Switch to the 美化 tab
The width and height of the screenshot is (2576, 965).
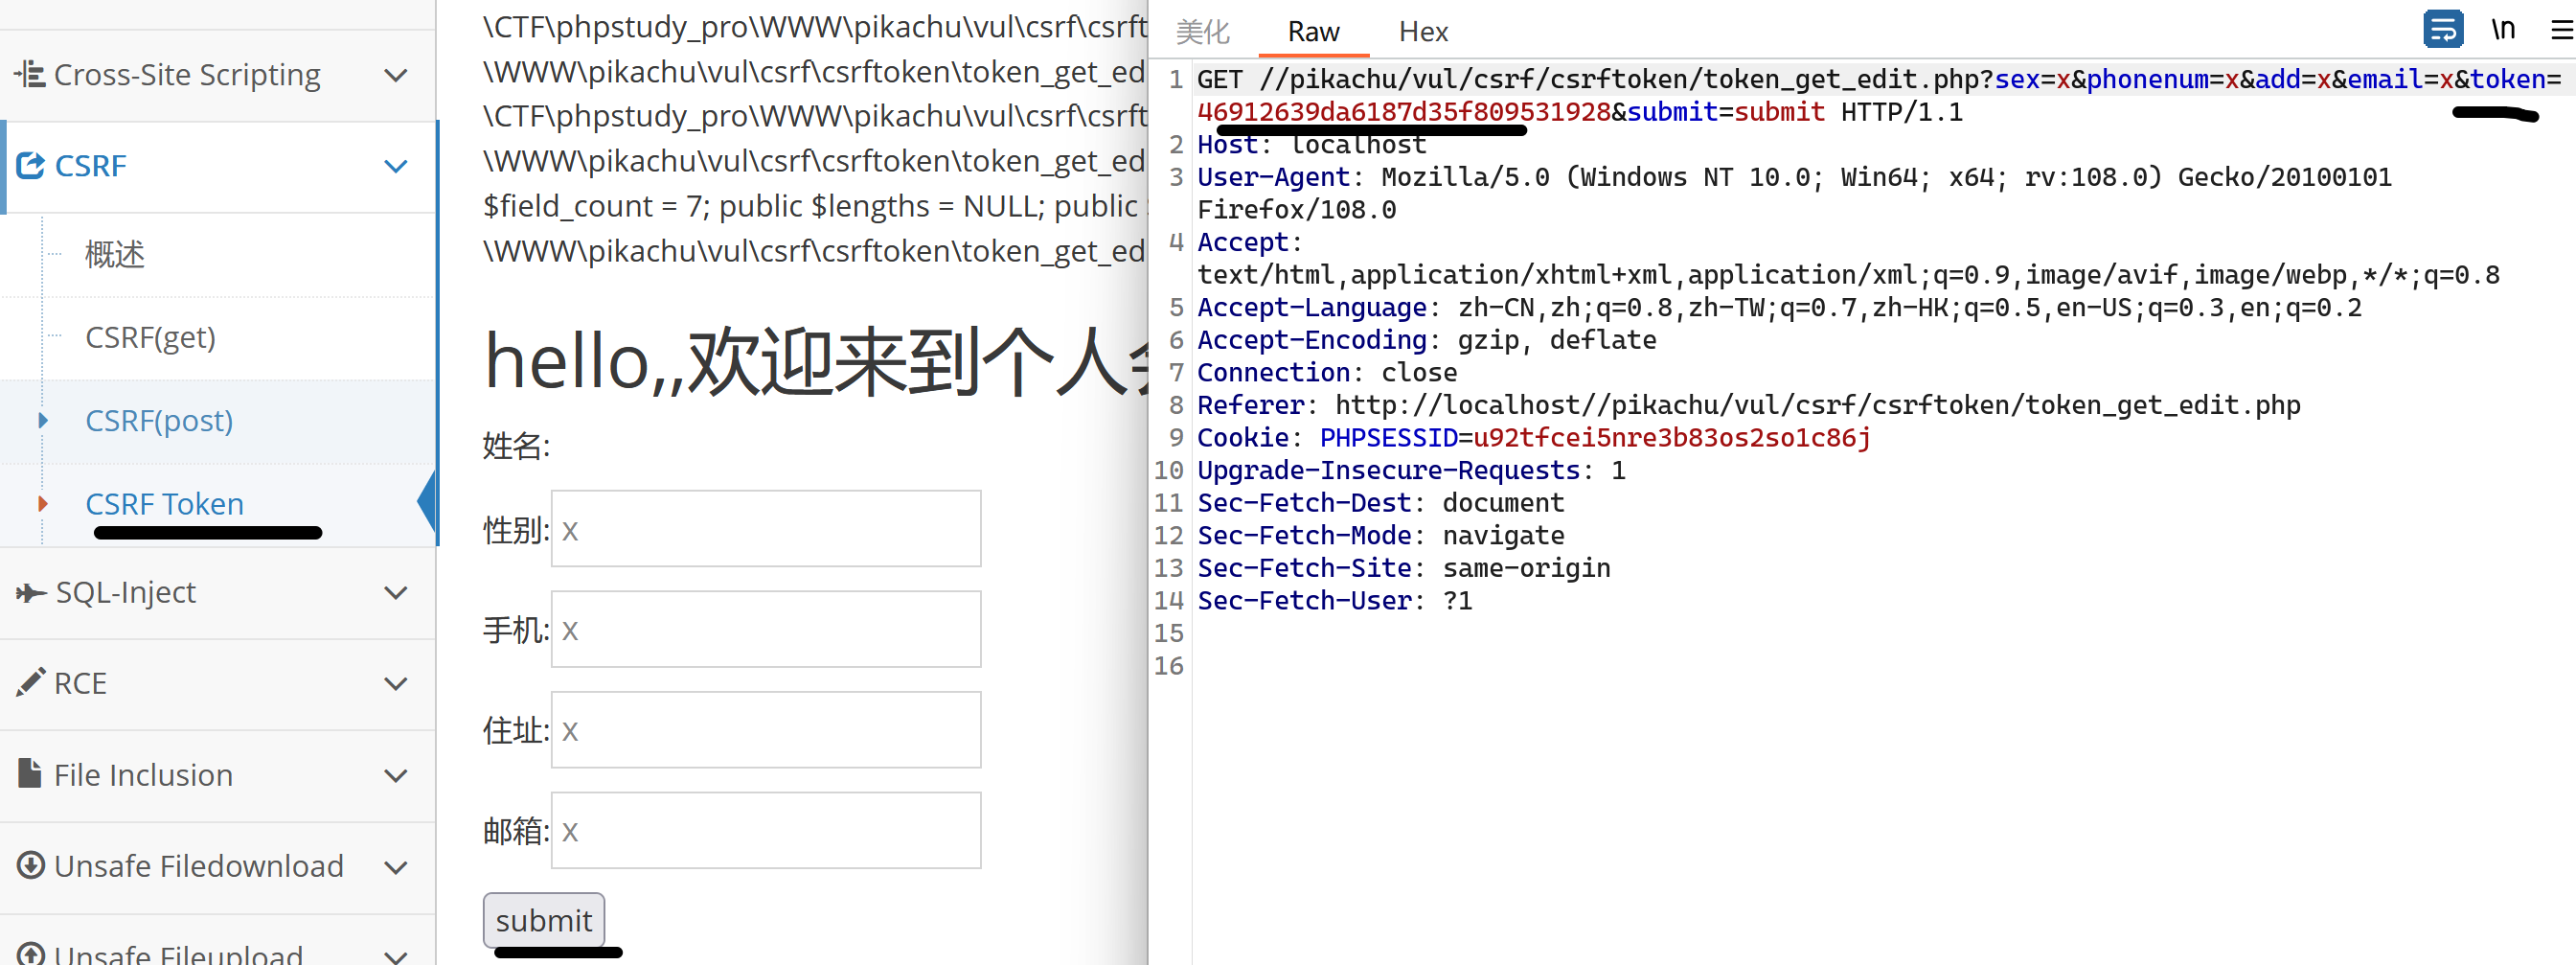(1202, 32)
